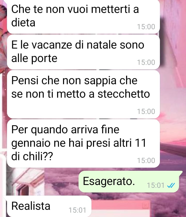Select the 'Che te non vuoi metterti a dieta' message

(83, 16)
